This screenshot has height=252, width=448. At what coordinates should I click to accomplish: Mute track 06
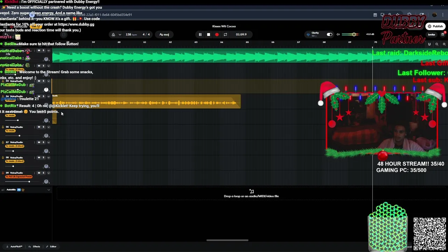click(39, 127)
